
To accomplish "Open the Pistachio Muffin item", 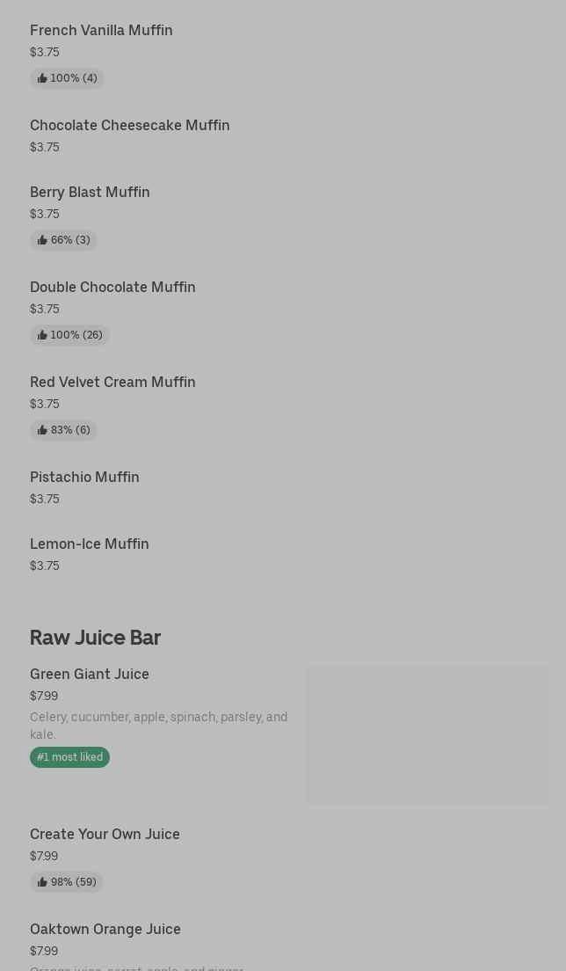I will pyautogui.click(x=84, y=477).
